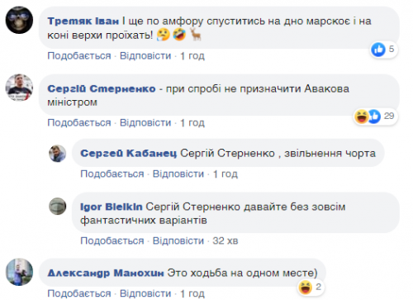Click the thumbs-up reaction icon showing 5 likes
Screen dimensions: 413x300
(x=378, y=50)
